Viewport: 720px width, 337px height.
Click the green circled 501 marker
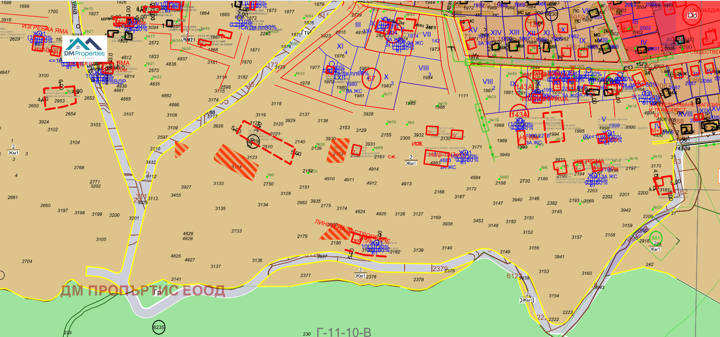click(655, 238)
